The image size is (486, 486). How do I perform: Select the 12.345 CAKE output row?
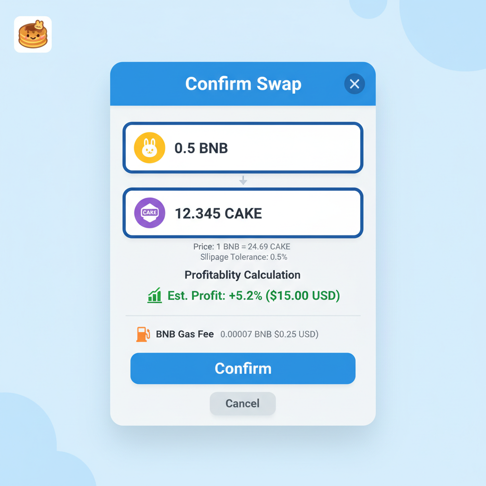pyautogui.click(x=243, y=213)
